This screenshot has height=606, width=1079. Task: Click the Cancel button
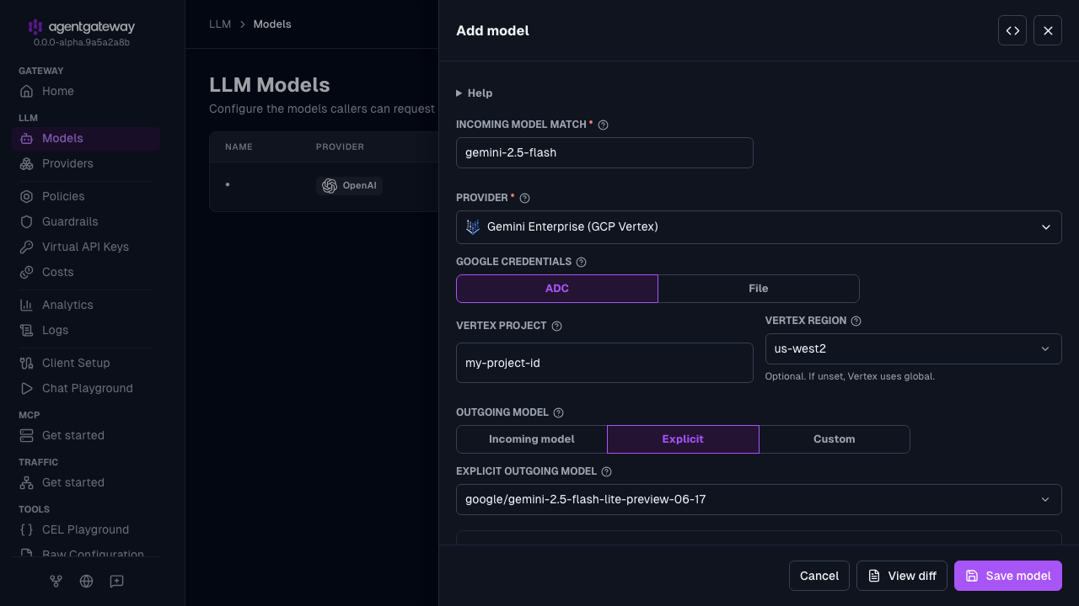pyautogui.click(x=819, y=576)
